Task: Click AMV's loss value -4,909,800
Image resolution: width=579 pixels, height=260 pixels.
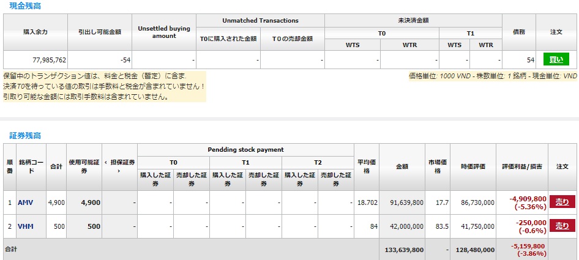Action: coord(528,199)
